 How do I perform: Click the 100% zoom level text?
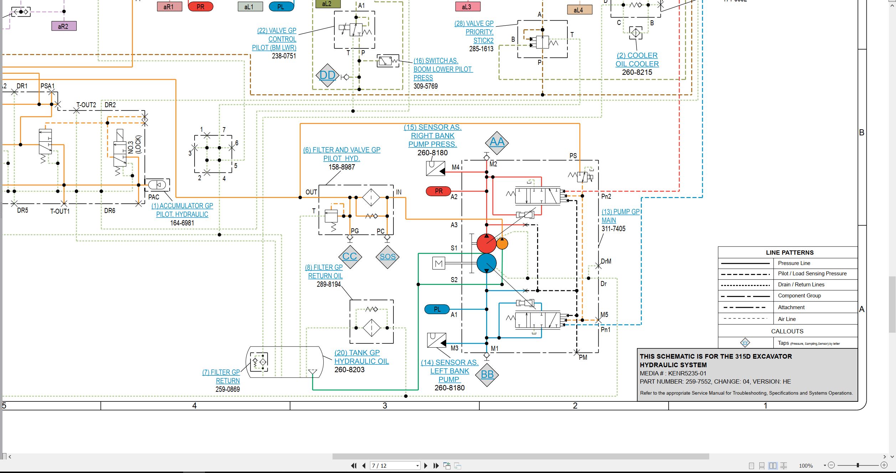pyautogui.click(x=806, y=466)
